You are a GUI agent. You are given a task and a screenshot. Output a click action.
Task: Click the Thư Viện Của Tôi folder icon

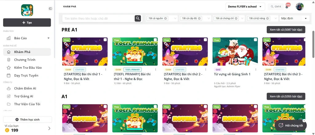[9, 104]
